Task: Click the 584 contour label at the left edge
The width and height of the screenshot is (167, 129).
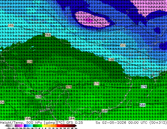Action: (x=2, y=102)
